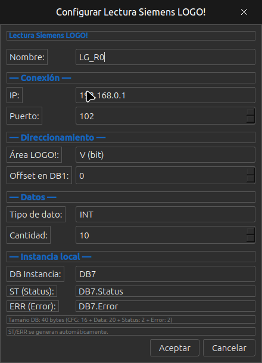Click the 'Offset en DB1:' label

[x=39, y=175]
